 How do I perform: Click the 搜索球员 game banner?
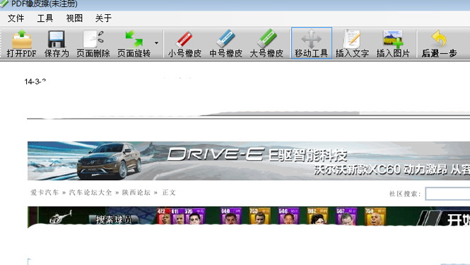coord(249,217)
